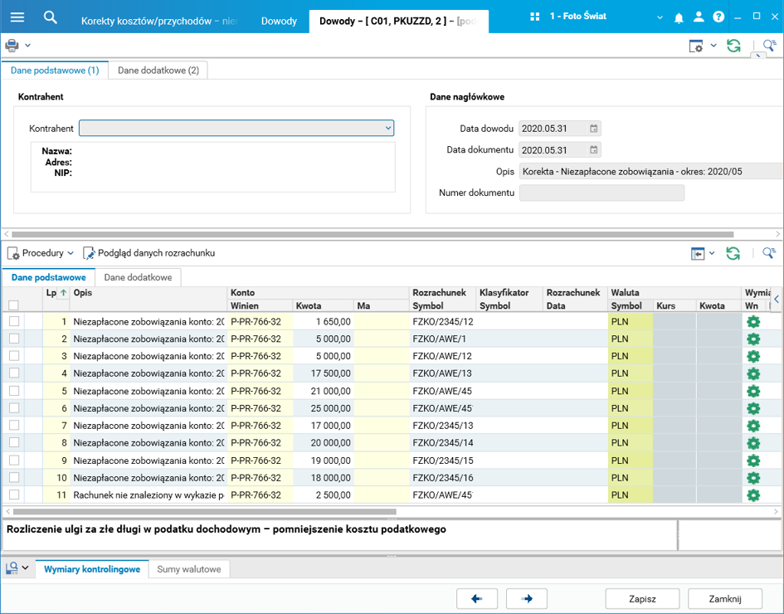Switch to Dane dodatkowe (2) tab

pyautogui.click(x=158, y=71)
